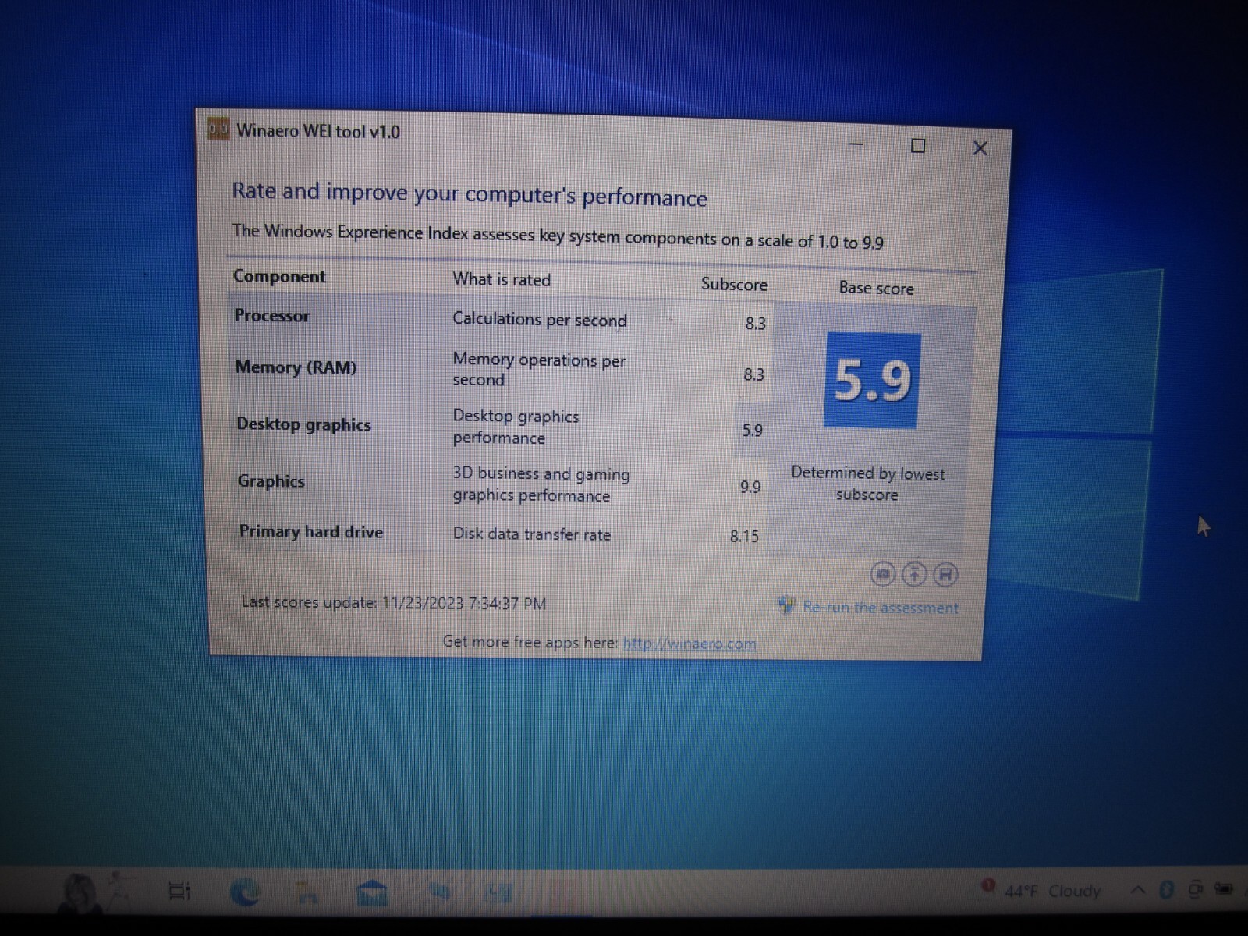This screenshot has width=1248, height=936.
Task: Select the Desktop graphics row label
Action: point(303,424)
